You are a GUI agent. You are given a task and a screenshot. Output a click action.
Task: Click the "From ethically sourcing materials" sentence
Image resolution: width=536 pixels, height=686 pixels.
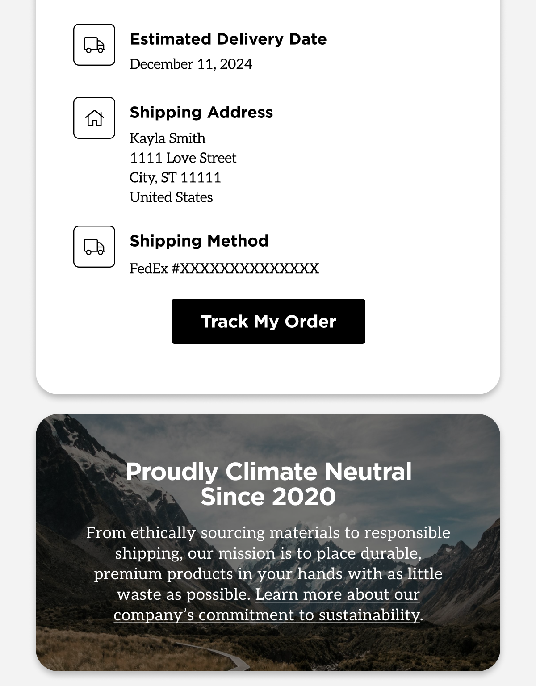click(x=268, y=533)
